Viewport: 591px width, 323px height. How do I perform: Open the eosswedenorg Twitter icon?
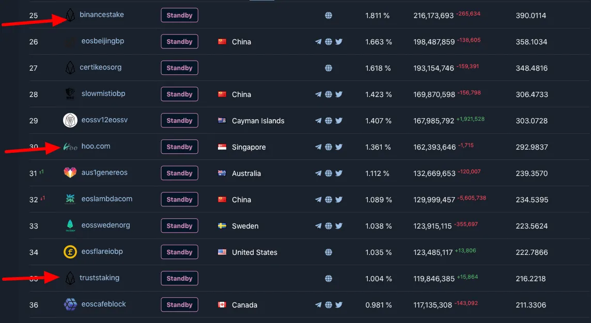[x=339, y=226]
